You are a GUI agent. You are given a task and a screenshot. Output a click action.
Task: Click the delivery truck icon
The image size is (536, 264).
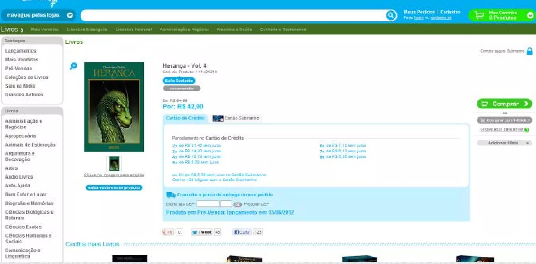[x=171, y=195]
